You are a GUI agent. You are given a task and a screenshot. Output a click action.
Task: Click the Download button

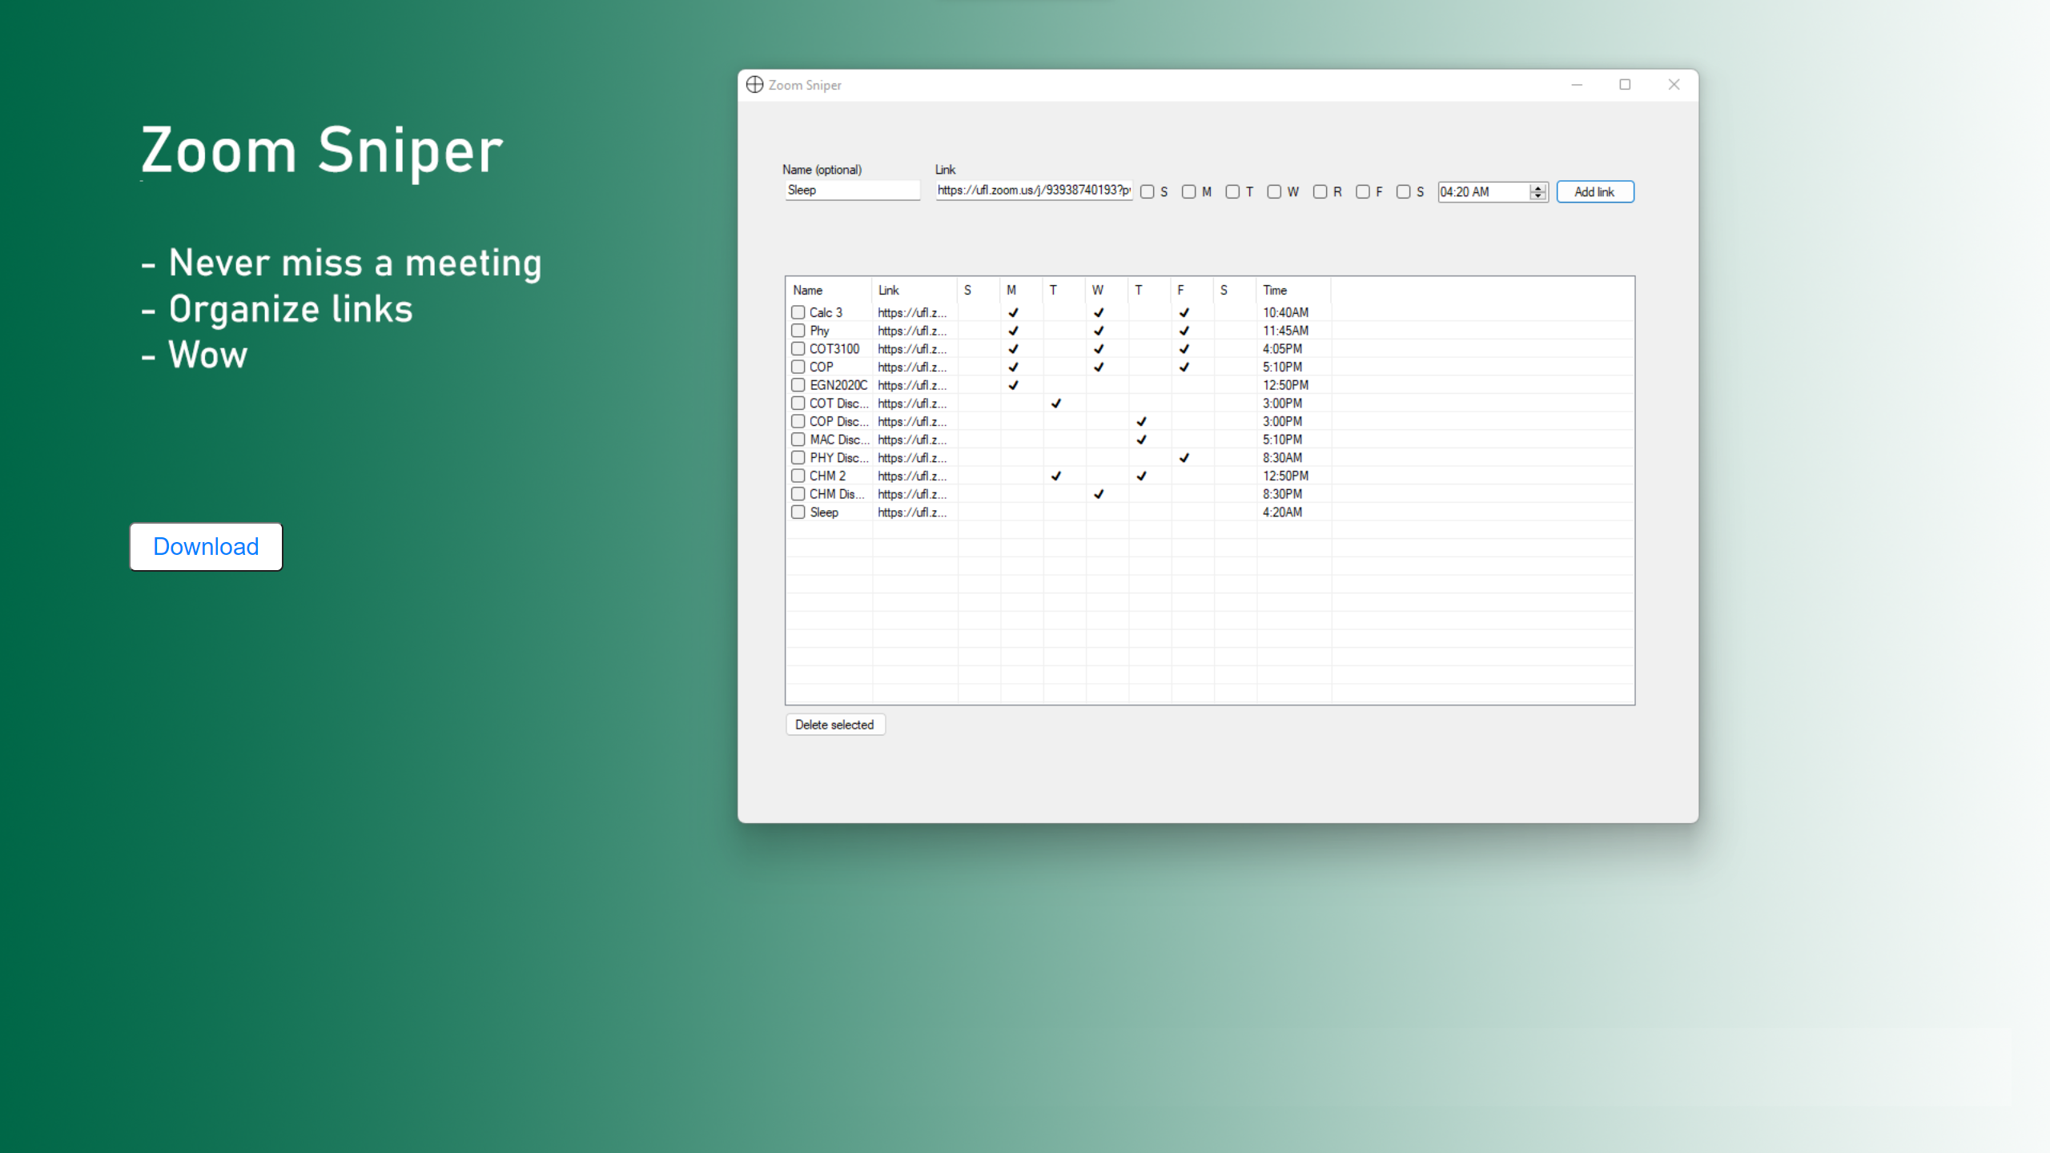[206, 547]
